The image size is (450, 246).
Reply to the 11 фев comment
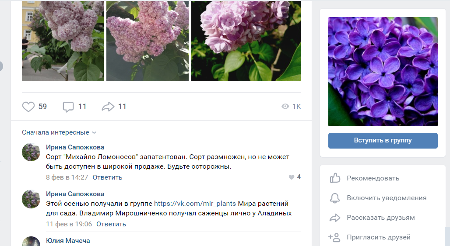click(111, 224)
